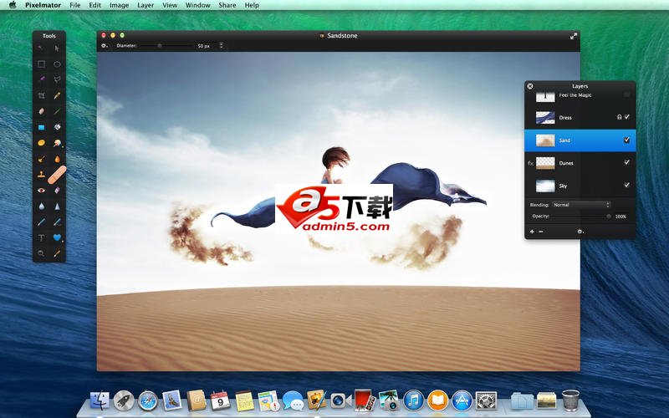The image size is (669, 418).
Task: Select the yellow Sponge tool
Action: (x=41, y=143)
